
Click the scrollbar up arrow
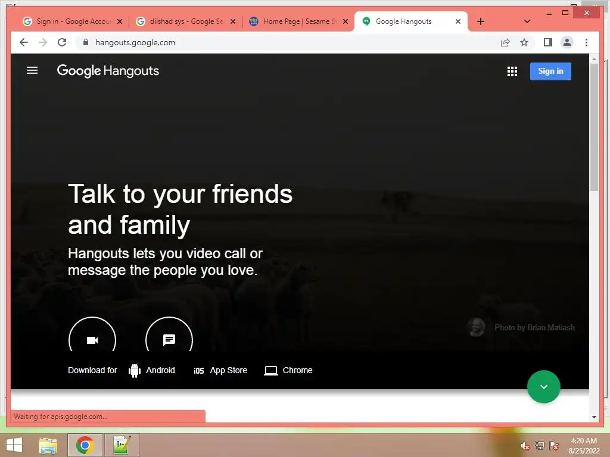coord(594,59)
